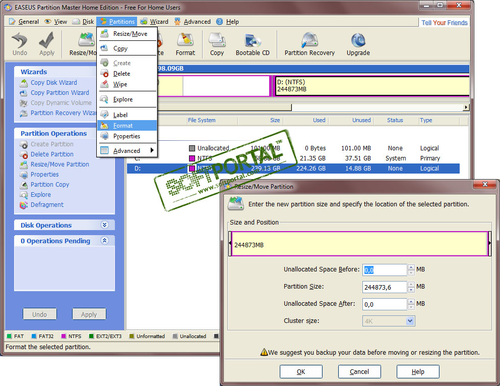Select Defragment operation link

(47, 205)
